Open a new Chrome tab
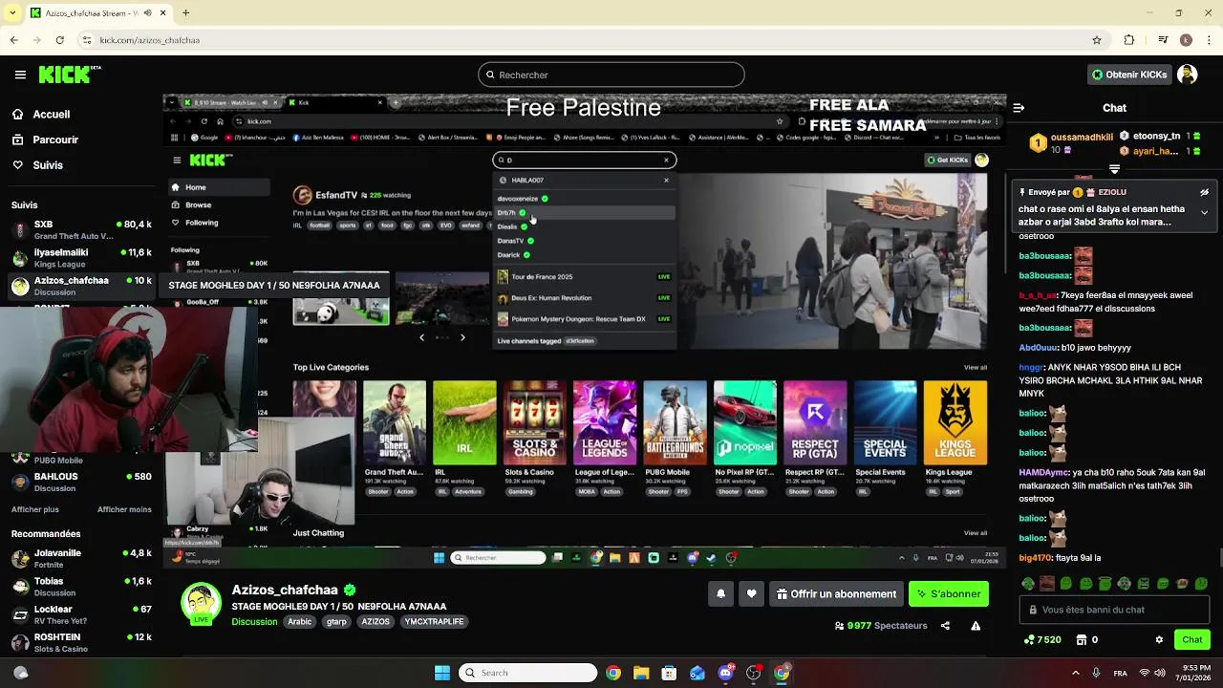 tap(185, 13)
